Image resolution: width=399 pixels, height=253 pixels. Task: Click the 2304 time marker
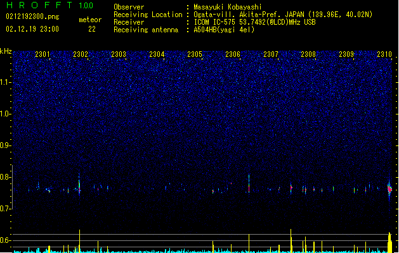click(157, 54)
